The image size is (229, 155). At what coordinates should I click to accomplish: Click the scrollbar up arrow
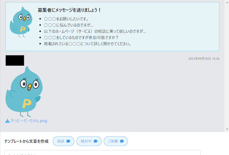[x=227, y=2]
